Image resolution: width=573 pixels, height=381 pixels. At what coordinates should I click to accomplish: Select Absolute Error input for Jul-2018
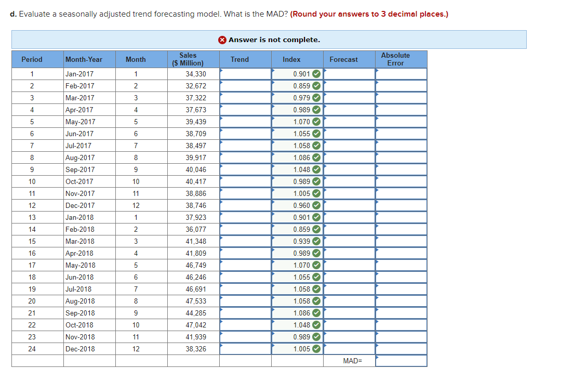401,289
